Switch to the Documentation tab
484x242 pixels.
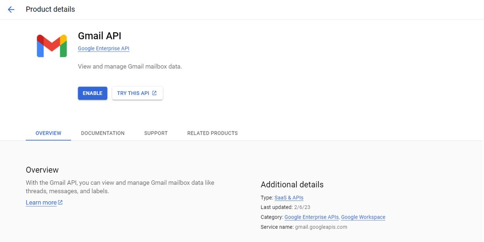pyautogui.click(x=103, y=133)
